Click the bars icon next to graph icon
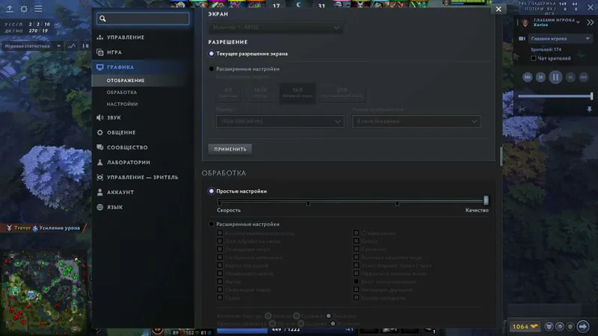The width and height of the screenshot is (598, 336). tap(85, 46)
